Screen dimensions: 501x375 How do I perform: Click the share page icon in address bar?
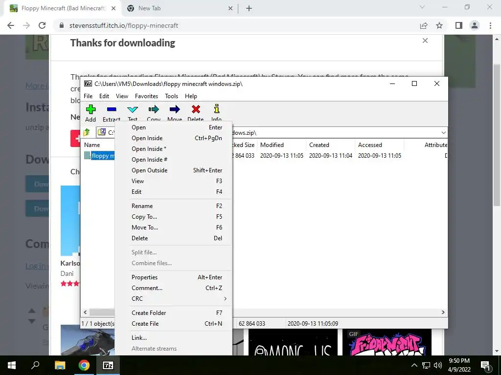point(424,25)
